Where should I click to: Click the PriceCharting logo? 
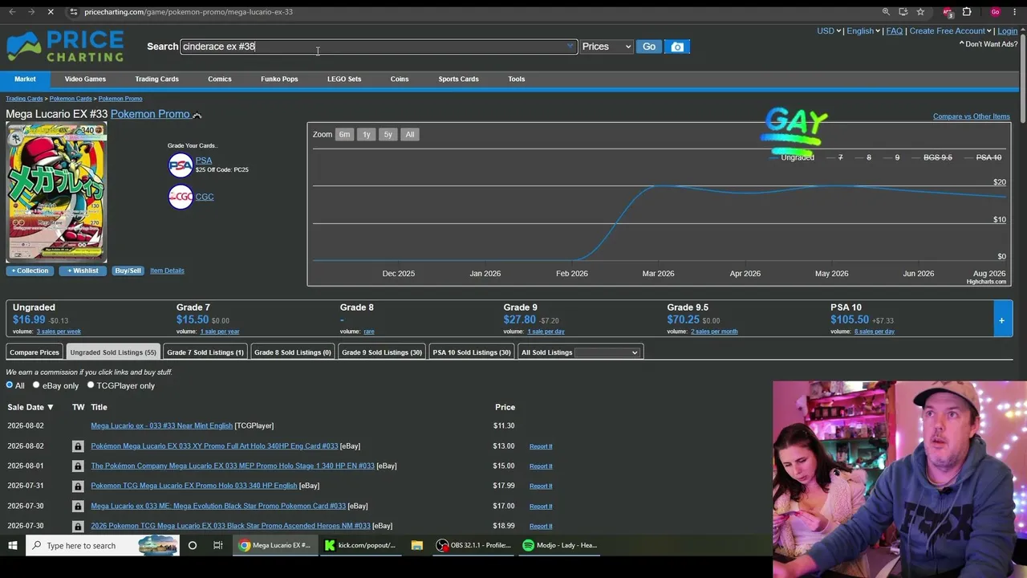(65, 47)
